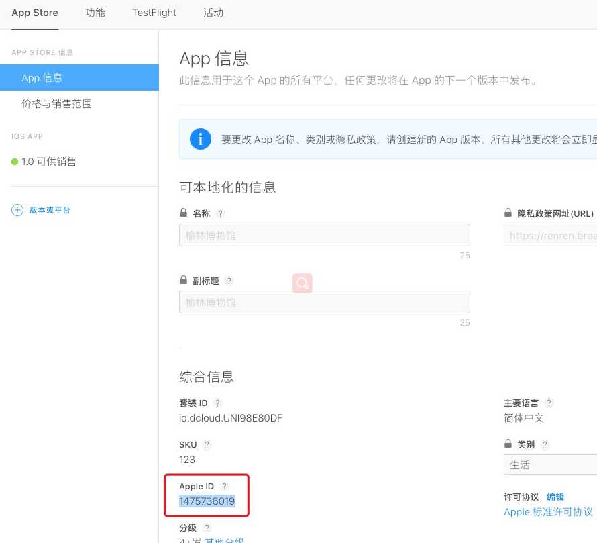The height and width of the screenshot is (543, 597).
Task: Click the blue info icon in the notice banner
Action: (201, 139)
